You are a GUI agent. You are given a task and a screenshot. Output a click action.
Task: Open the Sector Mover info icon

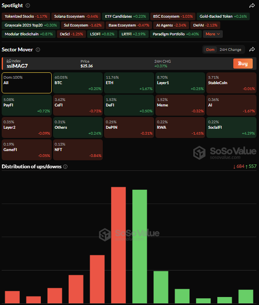(x=38, y=50)
